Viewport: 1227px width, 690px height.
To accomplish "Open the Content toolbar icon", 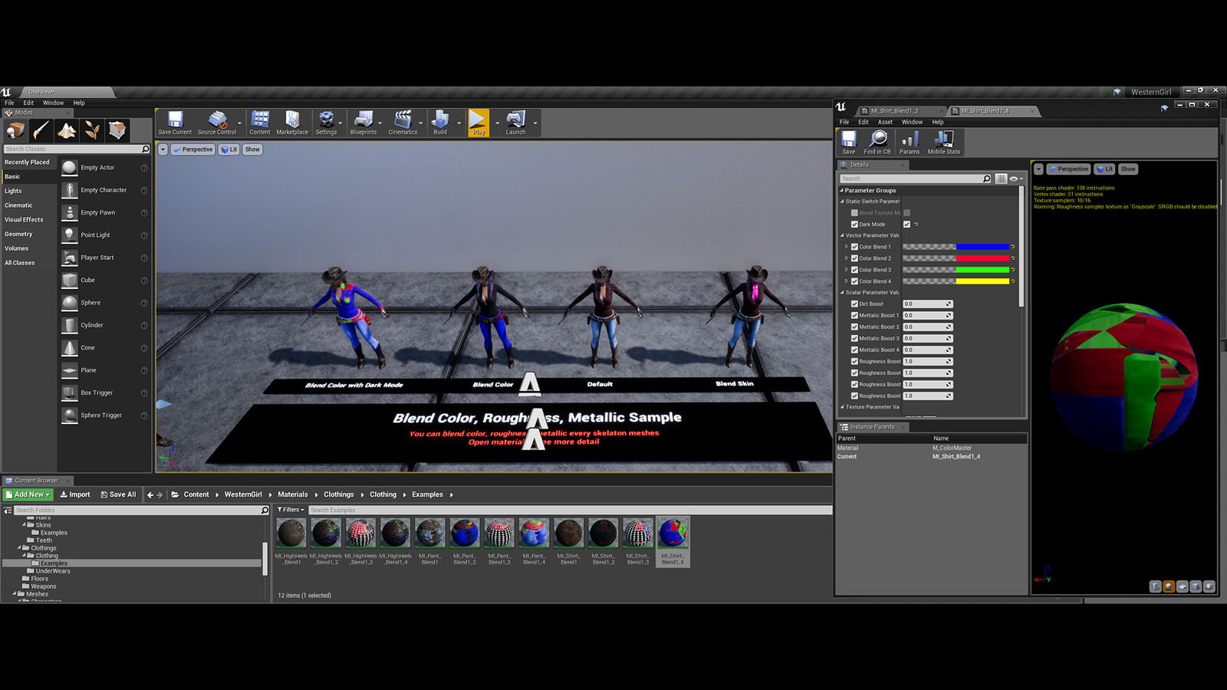I will pyautogui.click(x=260, y=123).
